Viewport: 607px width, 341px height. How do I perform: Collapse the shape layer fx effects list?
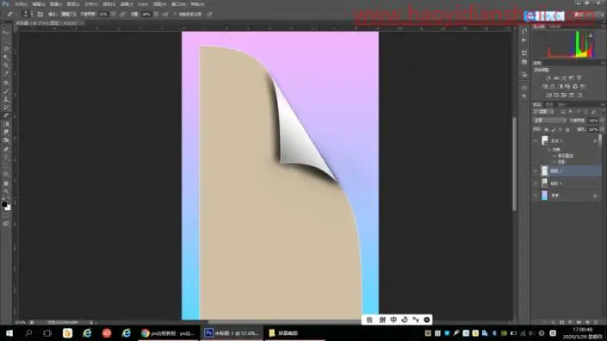[596, 140]
